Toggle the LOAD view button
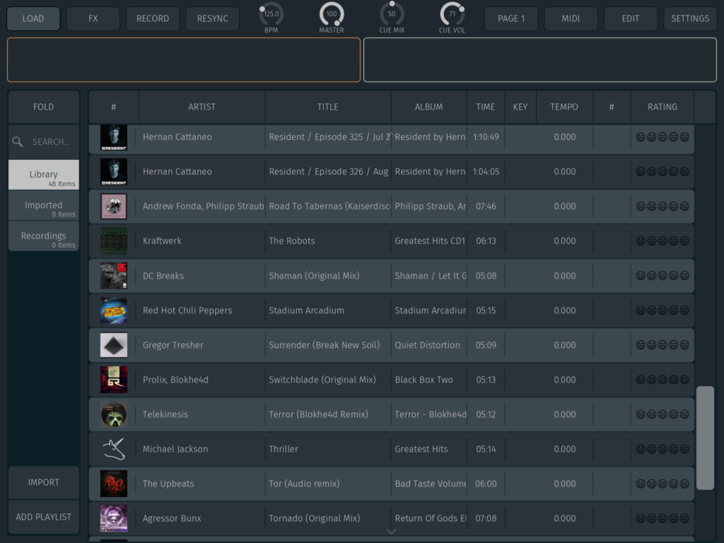The image size is (724, 543). (x=33, y=18)
